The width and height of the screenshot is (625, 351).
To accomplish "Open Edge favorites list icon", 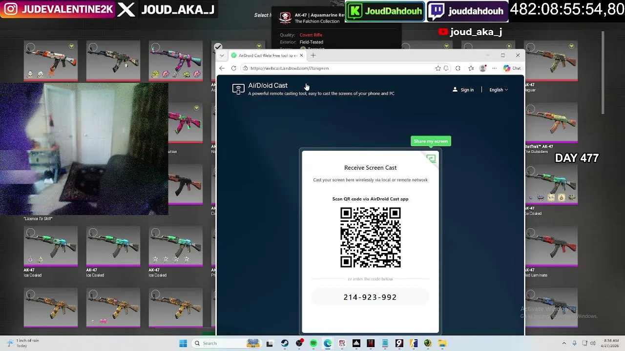I will 471,68.
